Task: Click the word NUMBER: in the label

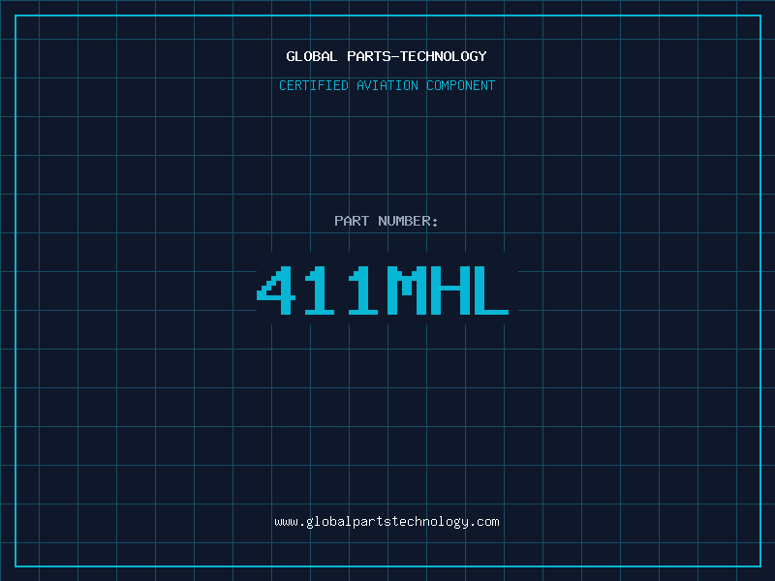Action: 408,221
